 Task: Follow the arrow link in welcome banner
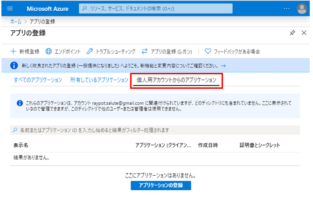(223, 66)
